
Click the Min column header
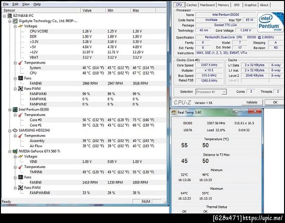(118, 10)
